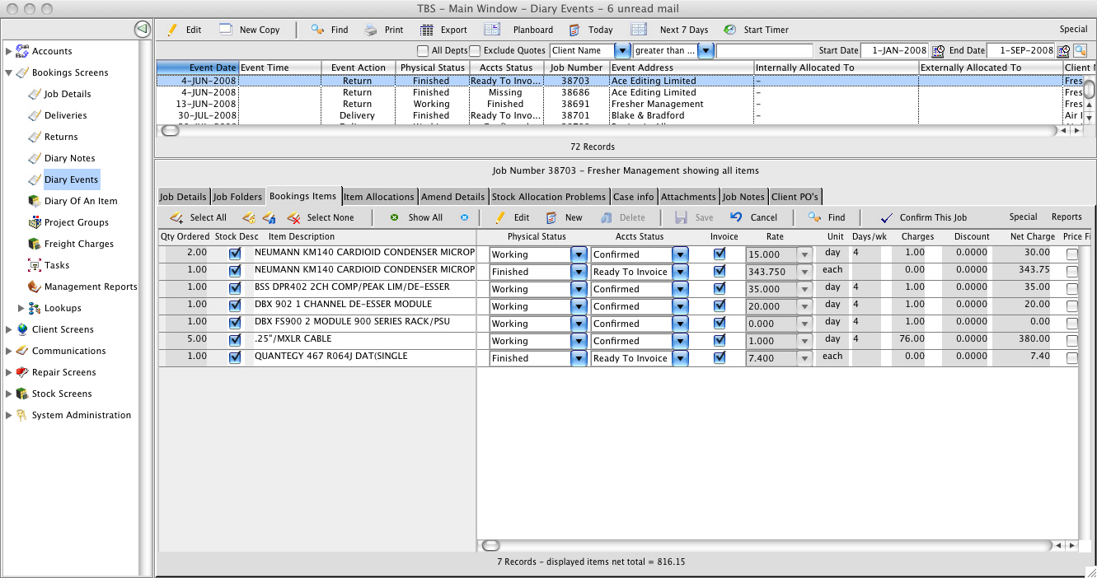1097x578 pixels.
Task: Click the green Show All icon
Action: 394,217
